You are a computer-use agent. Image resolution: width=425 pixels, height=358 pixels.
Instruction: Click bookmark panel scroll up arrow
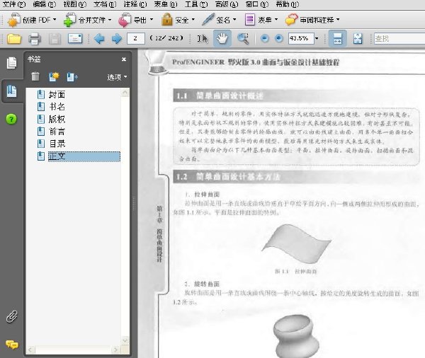[x=125, y=93]
